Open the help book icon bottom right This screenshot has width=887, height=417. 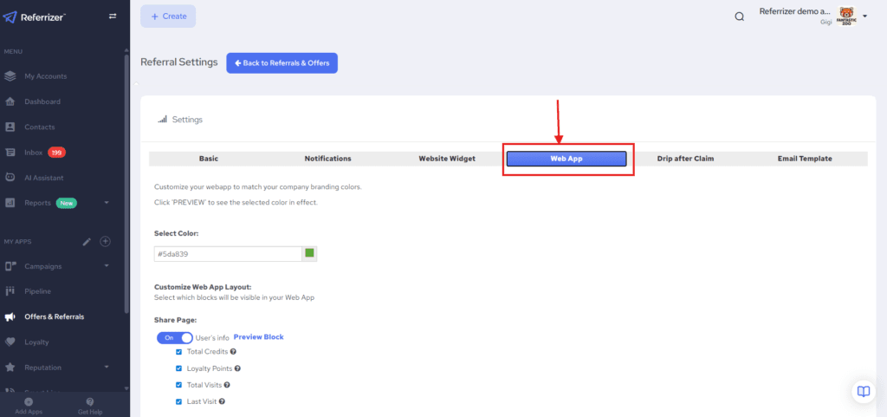[x=863, y=391]
